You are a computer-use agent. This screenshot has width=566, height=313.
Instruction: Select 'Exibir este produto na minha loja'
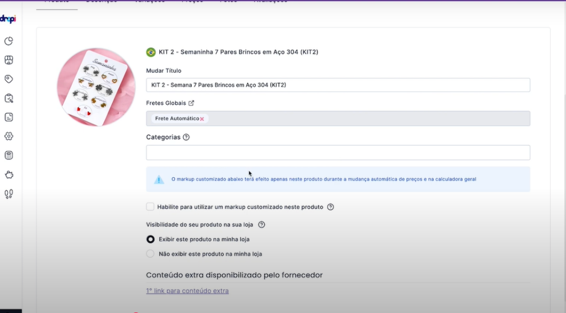tap(150, 239)
